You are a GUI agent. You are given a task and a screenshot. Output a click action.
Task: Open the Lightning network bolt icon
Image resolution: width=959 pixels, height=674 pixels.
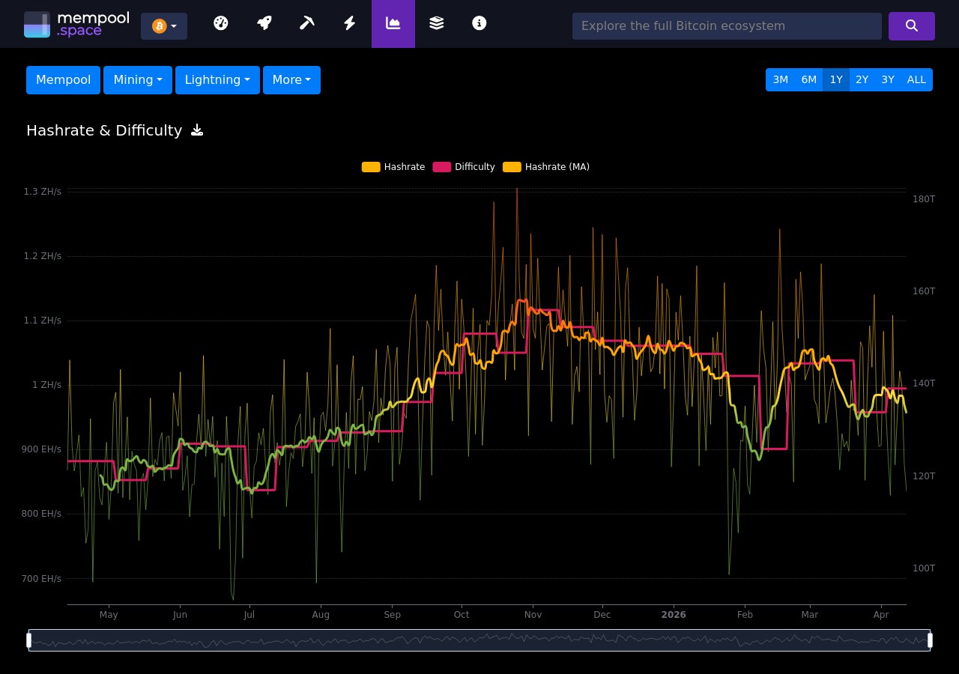[349, 23]
